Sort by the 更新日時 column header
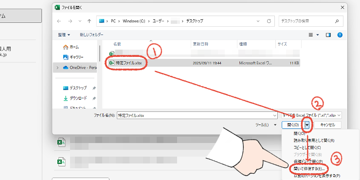 (x=200, y=44)
